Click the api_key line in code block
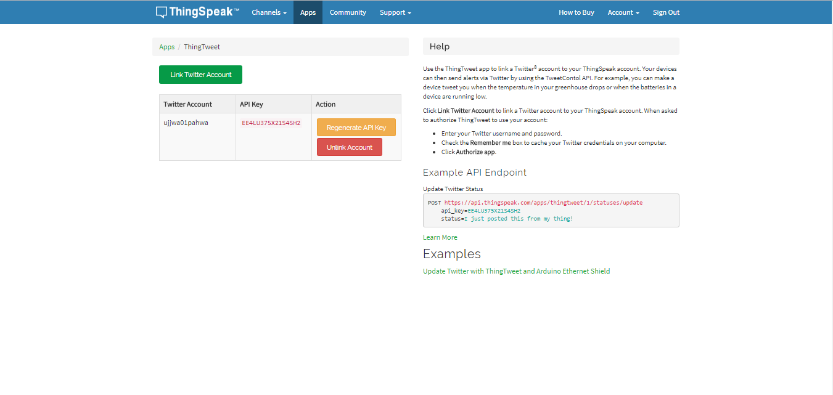Image resolution: width=833 pixels, height=395 pixels. pos(480,211)
